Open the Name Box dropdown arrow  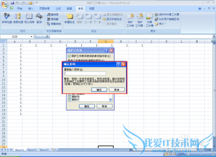32,36
